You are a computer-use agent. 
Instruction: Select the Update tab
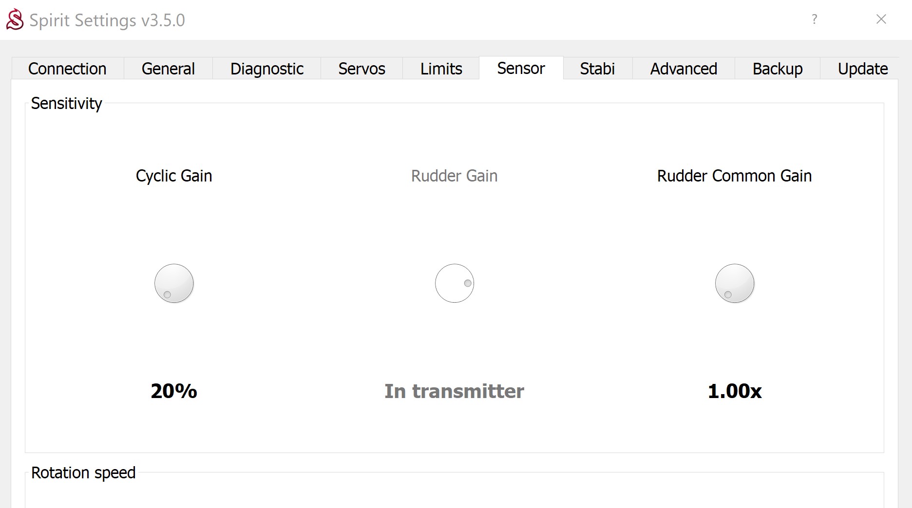pos(863,69)
